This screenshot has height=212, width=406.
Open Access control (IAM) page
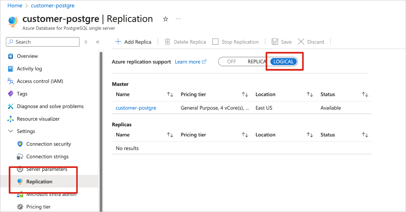(40, 81)
